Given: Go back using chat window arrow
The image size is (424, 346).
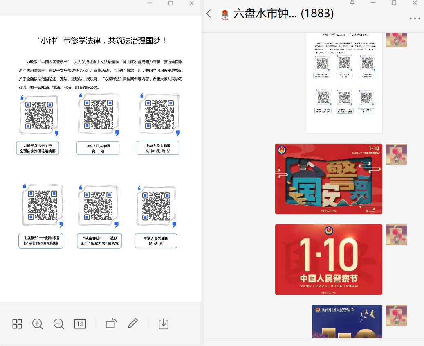Looking at the screenshot, I should (209, 14).
